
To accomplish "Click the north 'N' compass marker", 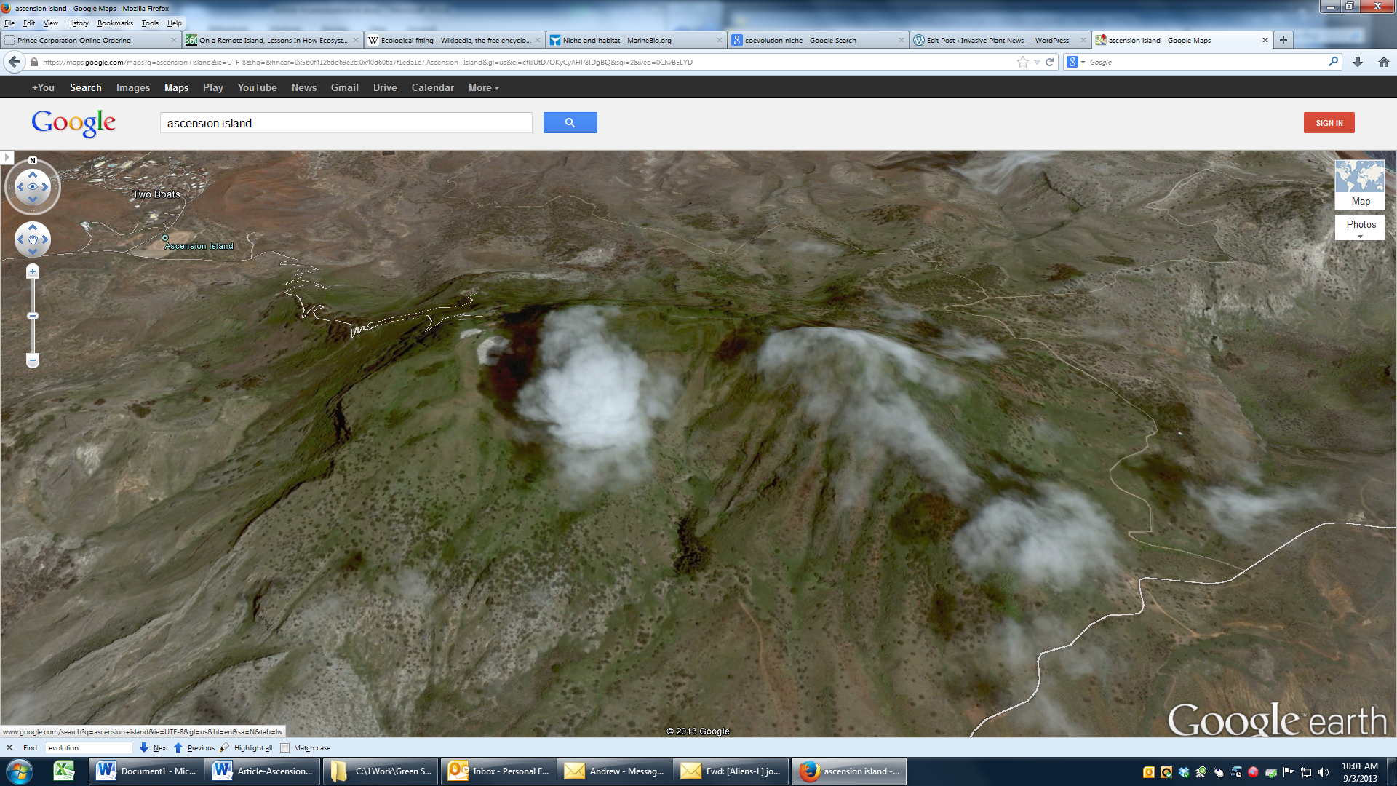I will pyautogui.click(x=33, y=160).
